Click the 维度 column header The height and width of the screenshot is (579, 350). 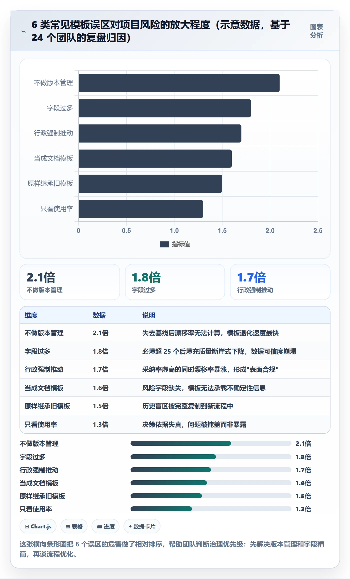tap(31, 315)
